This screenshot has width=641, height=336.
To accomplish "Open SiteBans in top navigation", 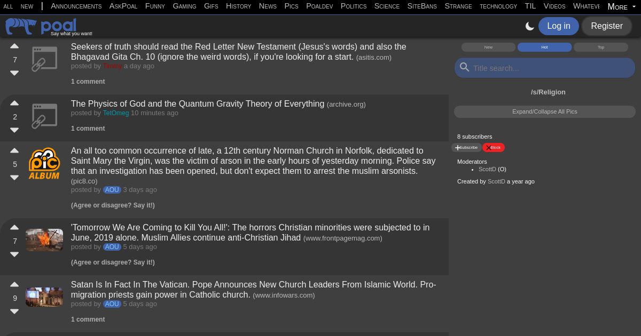I will pyautogui.click(x=422, y=6).
